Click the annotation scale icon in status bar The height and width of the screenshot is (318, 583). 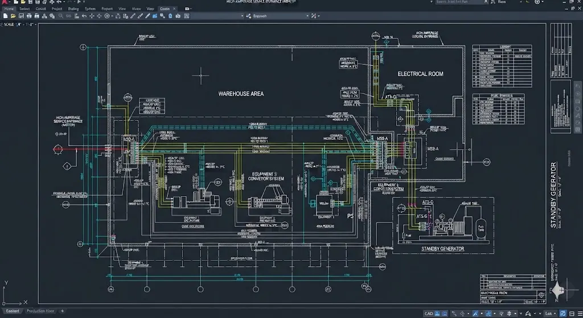[x=528, y=313]
